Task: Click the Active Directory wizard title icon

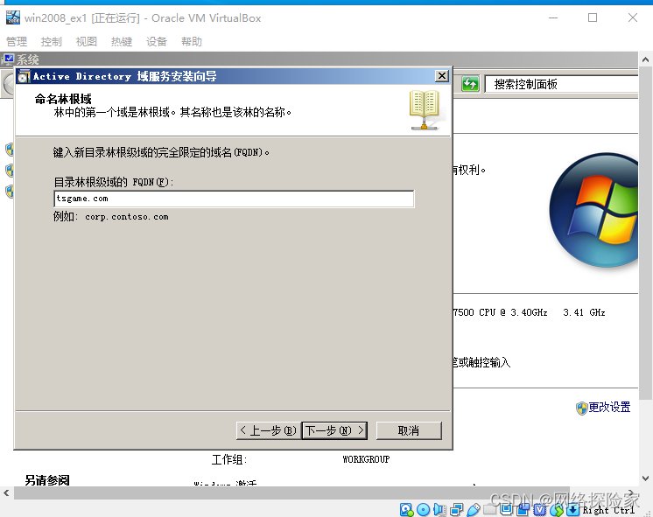Action: 24,76
